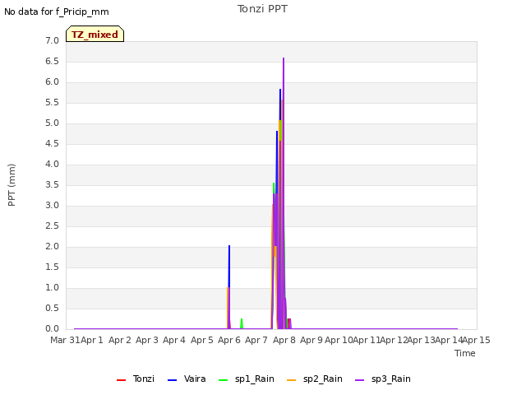Click the purple sp3_Rain legend color marker
The width and height of the screenshot is (526, 395).
360,380
